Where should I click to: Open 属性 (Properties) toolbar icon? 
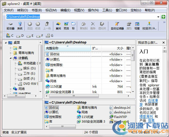pyautogui.click(x=129, y=26)
